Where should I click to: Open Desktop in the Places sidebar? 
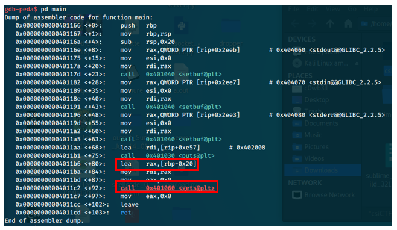317,100
